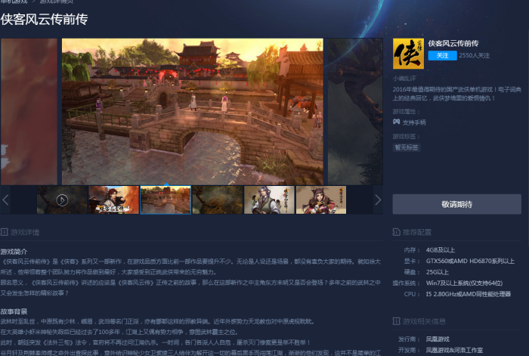Select the red-haired warrior thumbnail

click(114, 200)
